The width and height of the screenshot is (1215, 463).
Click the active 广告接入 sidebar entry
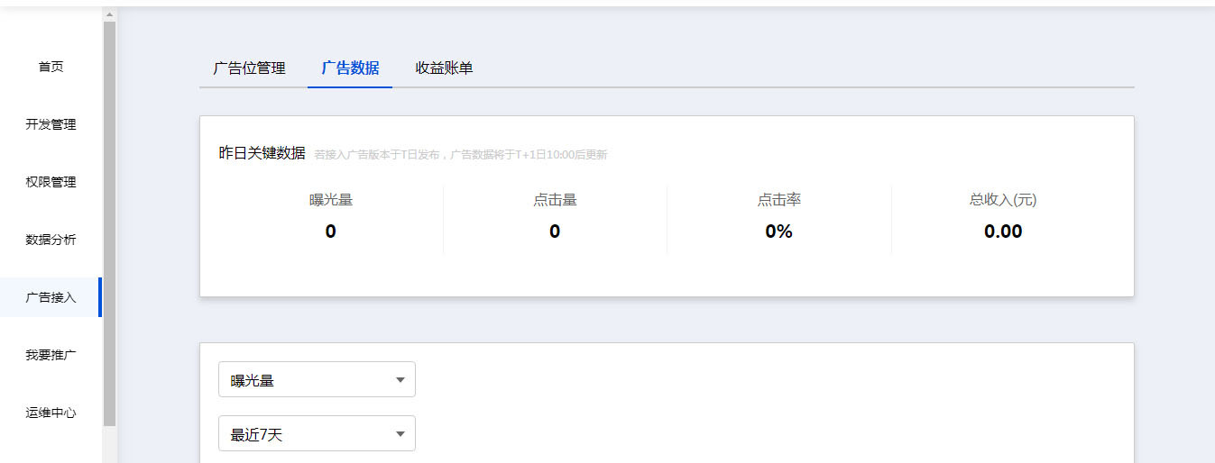click(51, 297)
